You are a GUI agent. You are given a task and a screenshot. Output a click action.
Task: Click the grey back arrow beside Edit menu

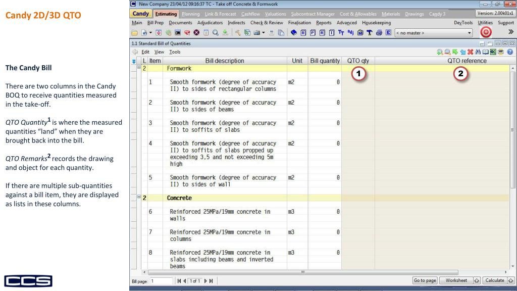point(135,52)
